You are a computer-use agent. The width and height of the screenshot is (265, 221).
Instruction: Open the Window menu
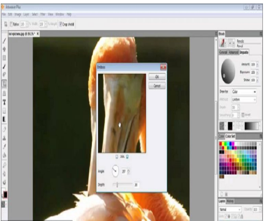60,15
